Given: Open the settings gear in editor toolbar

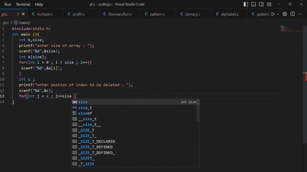Looking at the screenshot, I should point(284,14).
